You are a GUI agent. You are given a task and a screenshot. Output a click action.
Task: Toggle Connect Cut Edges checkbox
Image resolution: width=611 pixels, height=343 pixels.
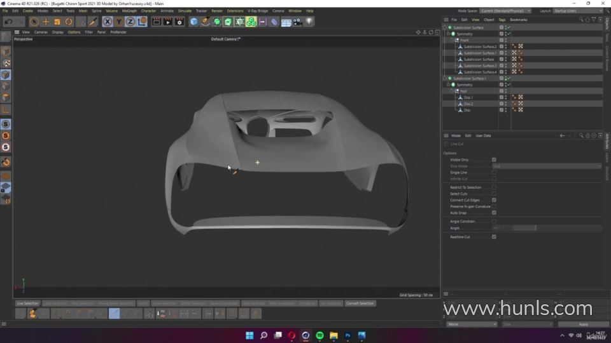tap(494, 200)
